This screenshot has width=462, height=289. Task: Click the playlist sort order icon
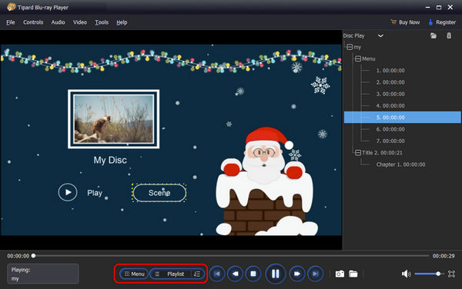point(197,274)
